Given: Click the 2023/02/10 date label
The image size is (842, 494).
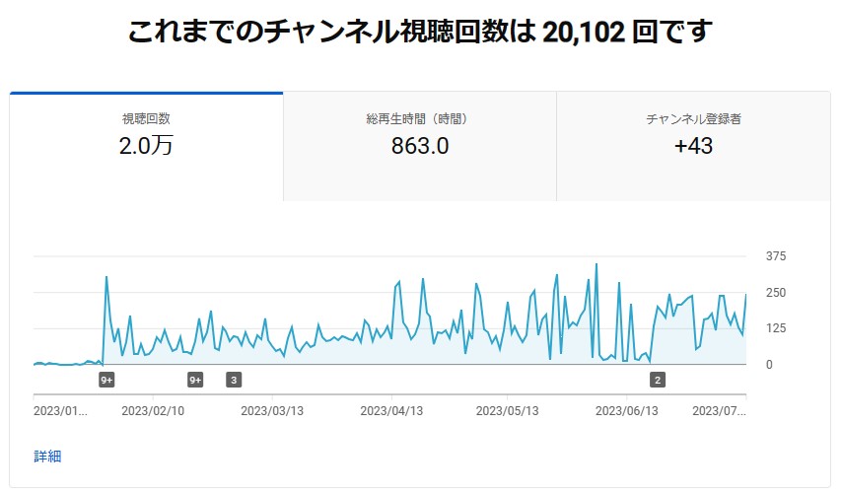Looking at the screenshot, I should point(153,411).
